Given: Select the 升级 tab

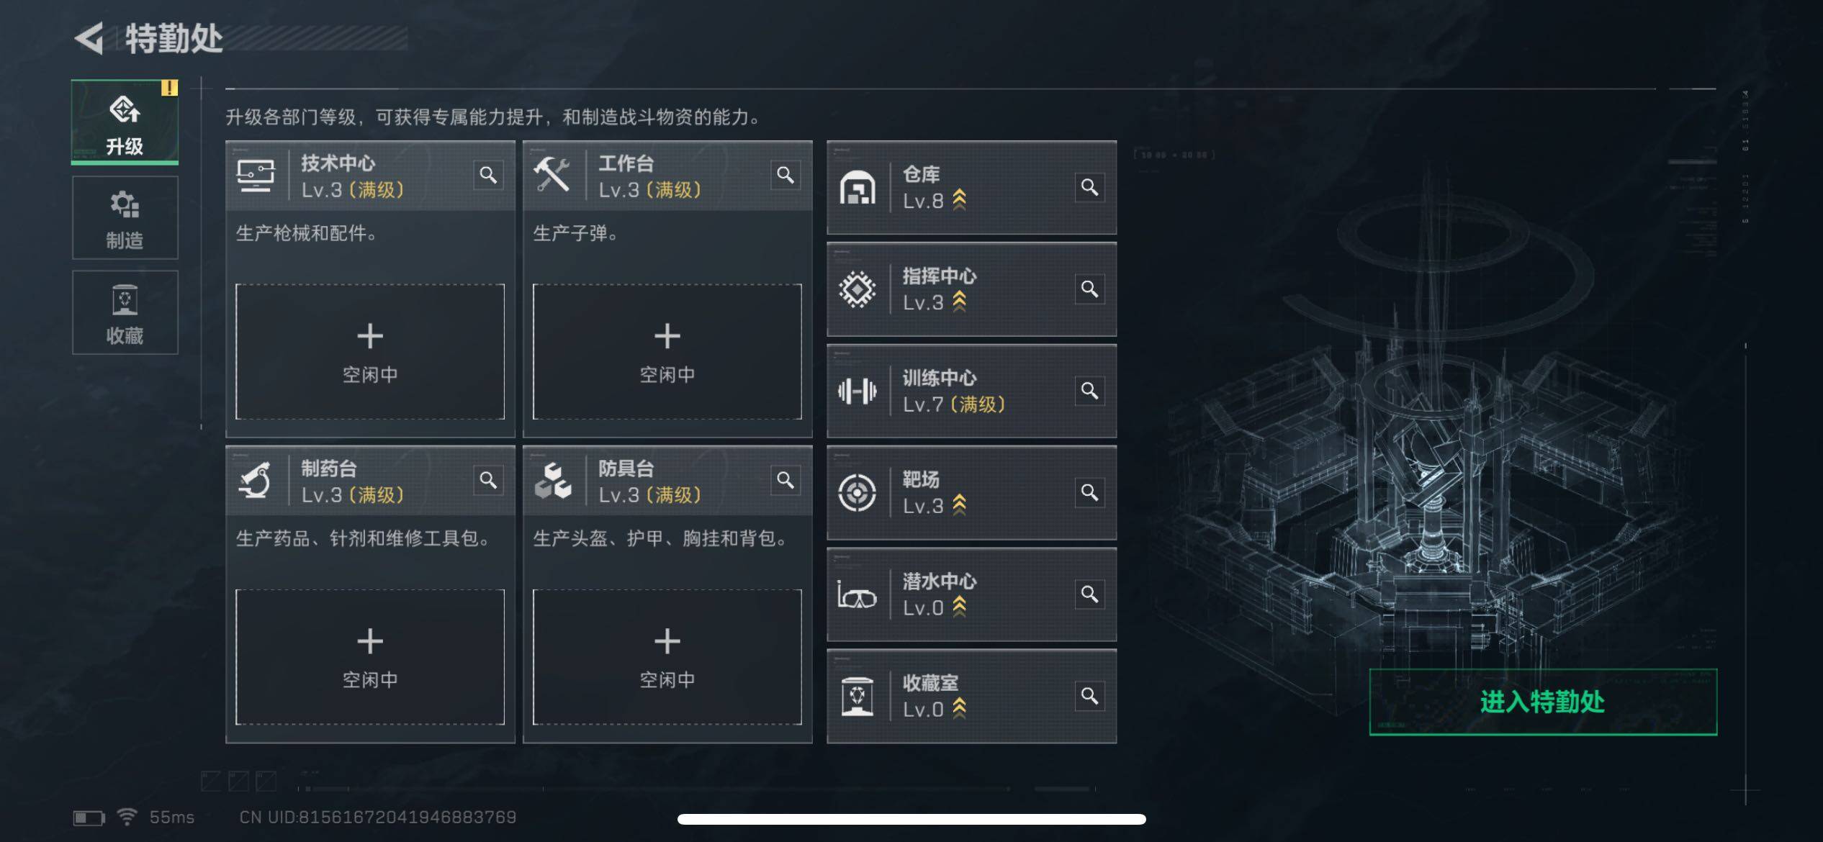Looking at the screenshot, I should [x=125, y=122].
